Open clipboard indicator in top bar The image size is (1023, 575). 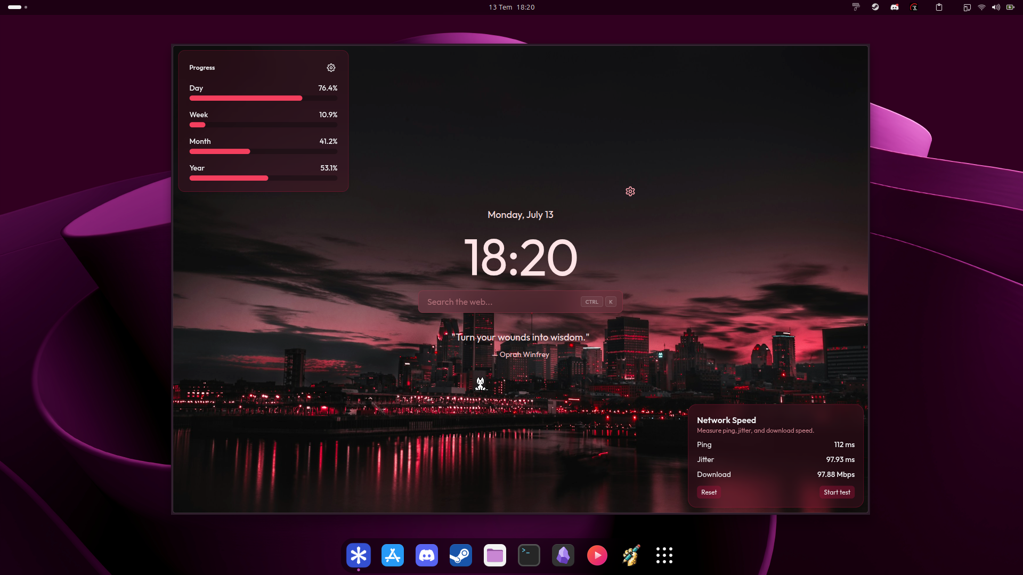(939, 7)
